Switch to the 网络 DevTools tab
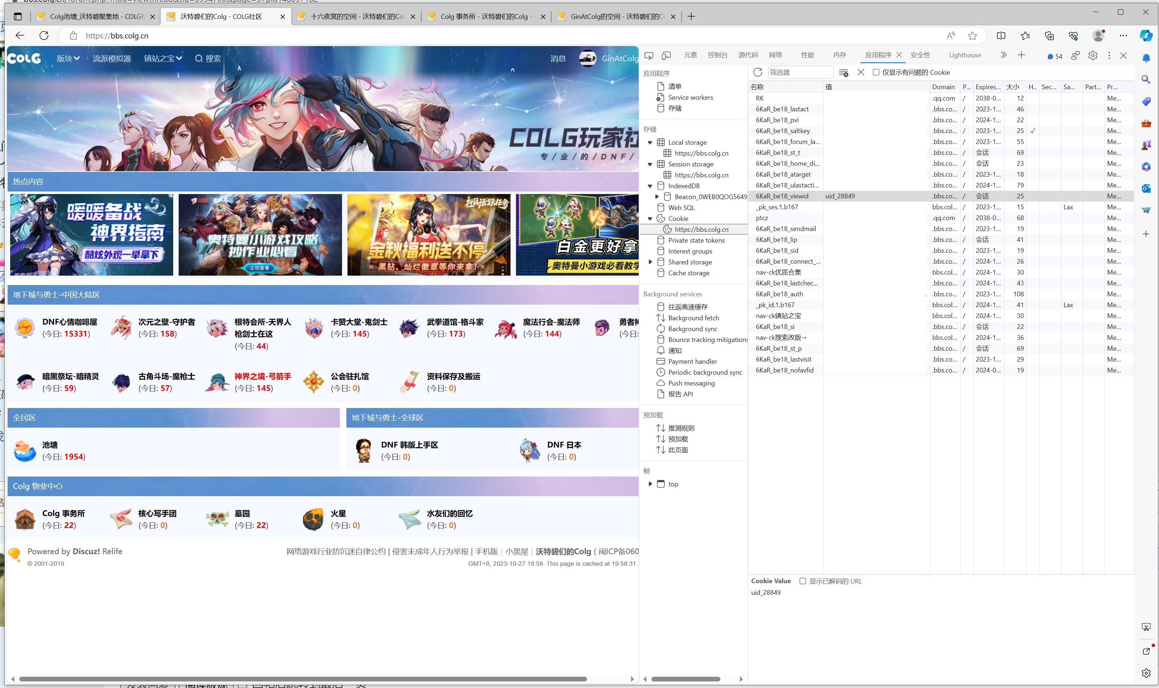 coord(775,55)
